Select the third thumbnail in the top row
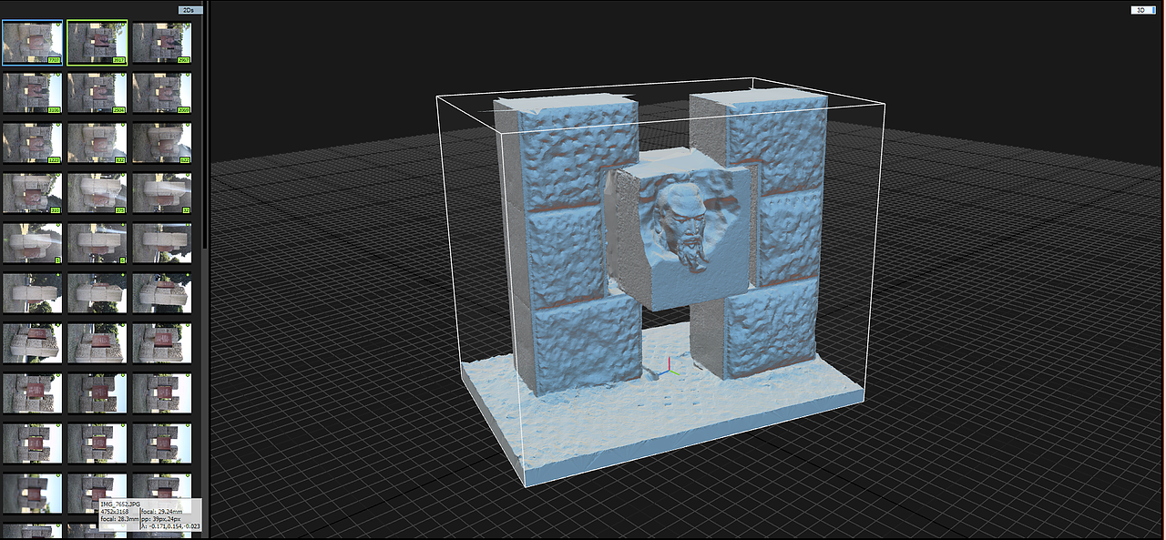Viewport: 1166px width, 540px height. [x=162, y=41]
